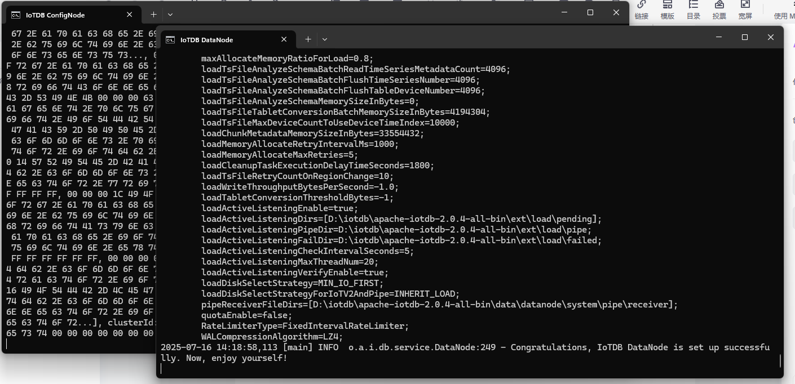Image resolution: width=795 pixels, height=384 pixels.
Task: Select the IoTDB ConfigNode tab title
Action: (x=55, y=15)
